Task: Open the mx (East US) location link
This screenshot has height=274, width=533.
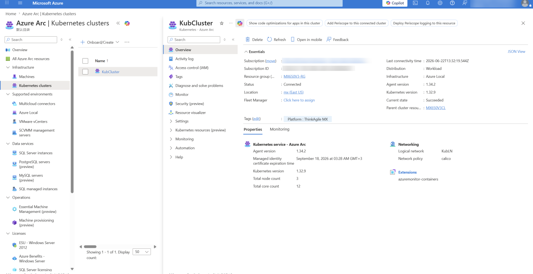Action: 293,92
